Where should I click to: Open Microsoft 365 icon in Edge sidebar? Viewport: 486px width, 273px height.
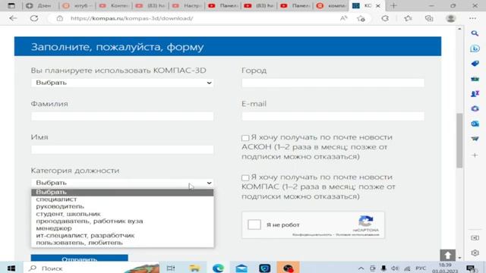tap(475, 108)
